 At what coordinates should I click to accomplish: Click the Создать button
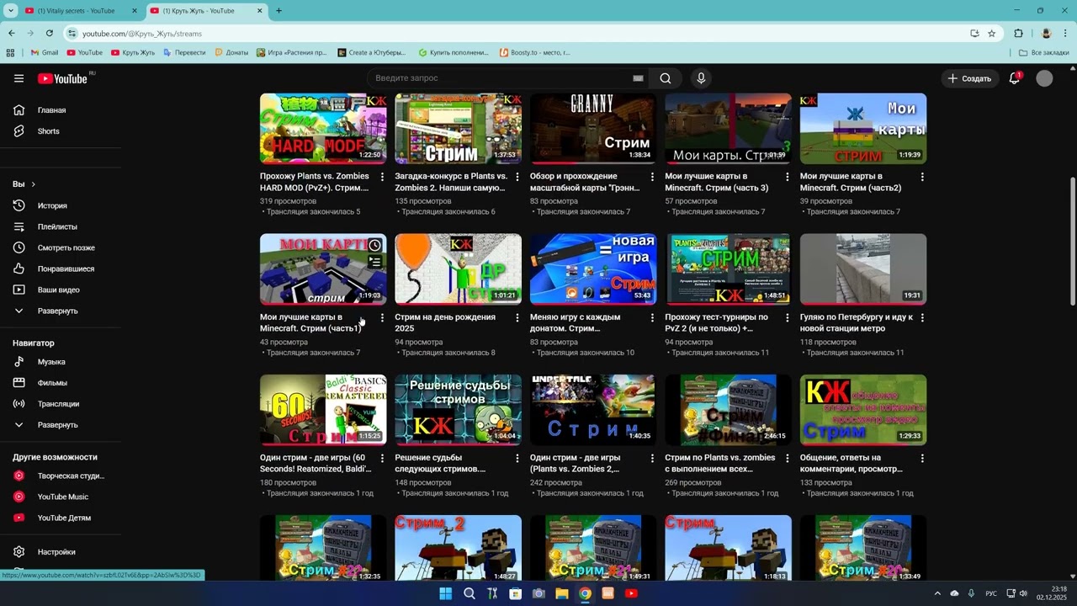[969, 78]
